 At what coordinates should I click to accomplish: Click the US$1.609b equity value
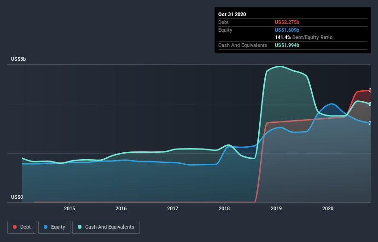tap(287, 30)
